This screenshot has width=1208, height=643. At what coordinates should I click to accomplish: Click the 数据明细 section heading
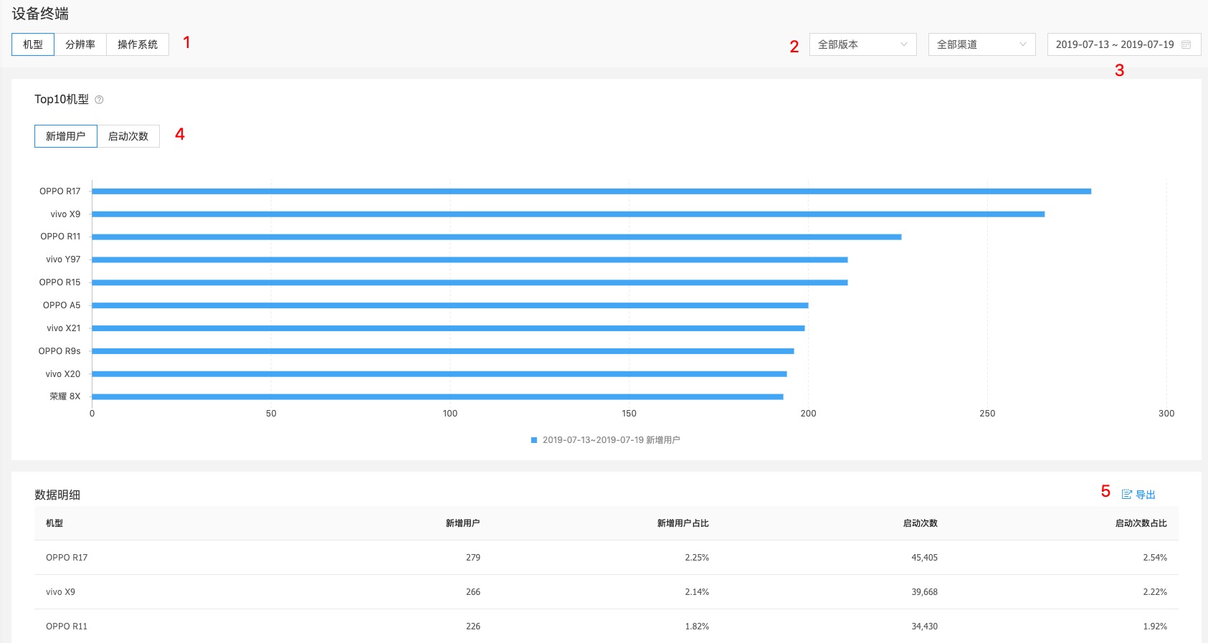tap(57, 495)
